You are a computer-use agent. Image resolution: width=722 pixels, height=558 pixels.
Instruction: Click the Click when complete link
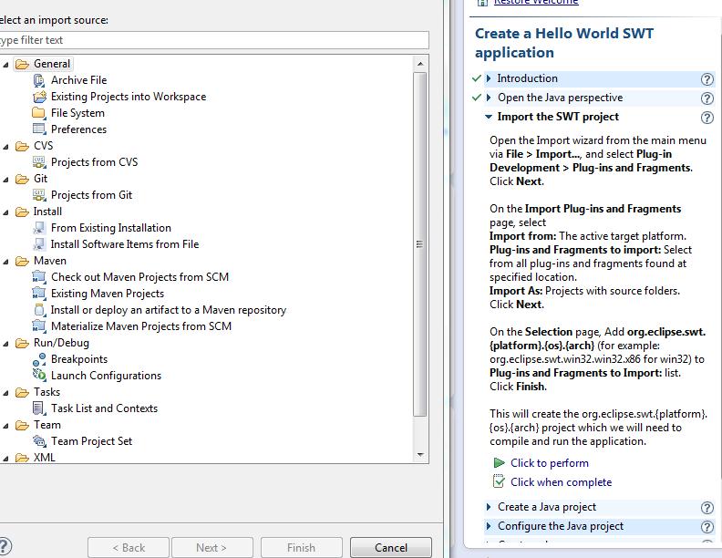(561, 482)
